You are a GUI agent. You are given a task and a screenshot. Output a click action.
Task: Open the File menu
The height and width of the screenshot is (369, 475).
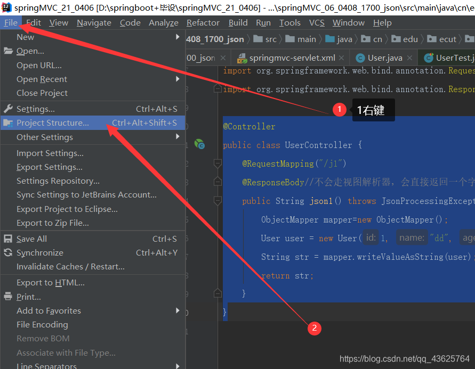(11, 23)
